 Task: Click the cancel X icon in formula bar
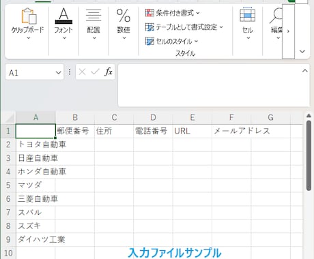pos(82,72)
